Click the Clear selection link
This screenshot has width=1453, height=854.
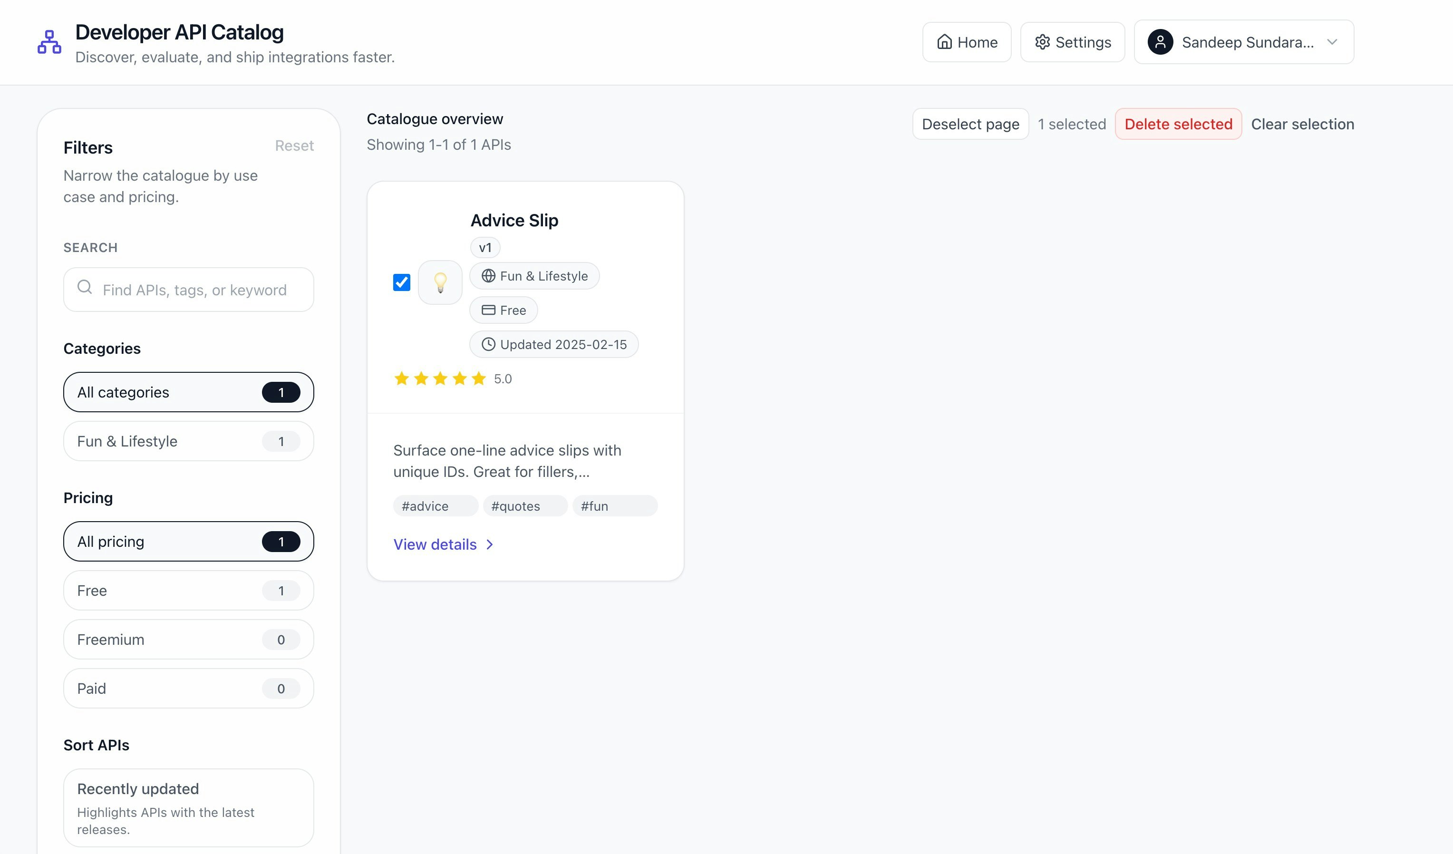(x=1302, y=124)
